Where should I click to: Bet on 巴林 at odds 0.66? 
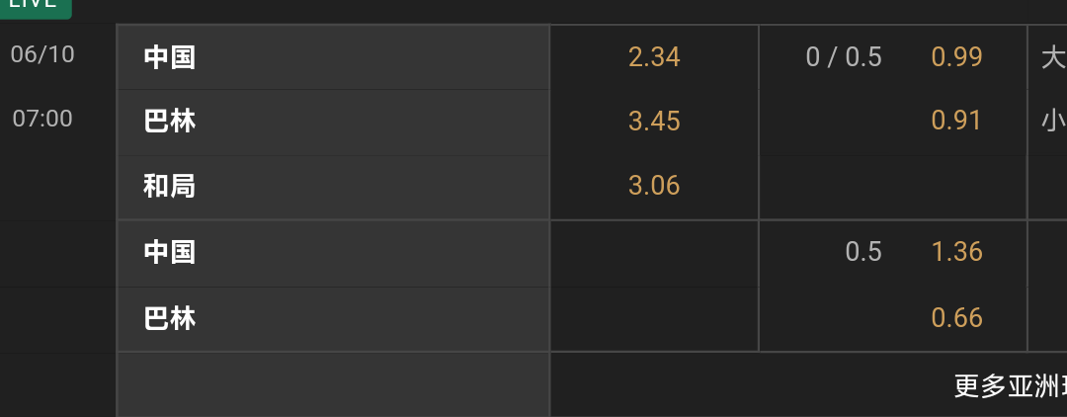click(x=956, y=318)
